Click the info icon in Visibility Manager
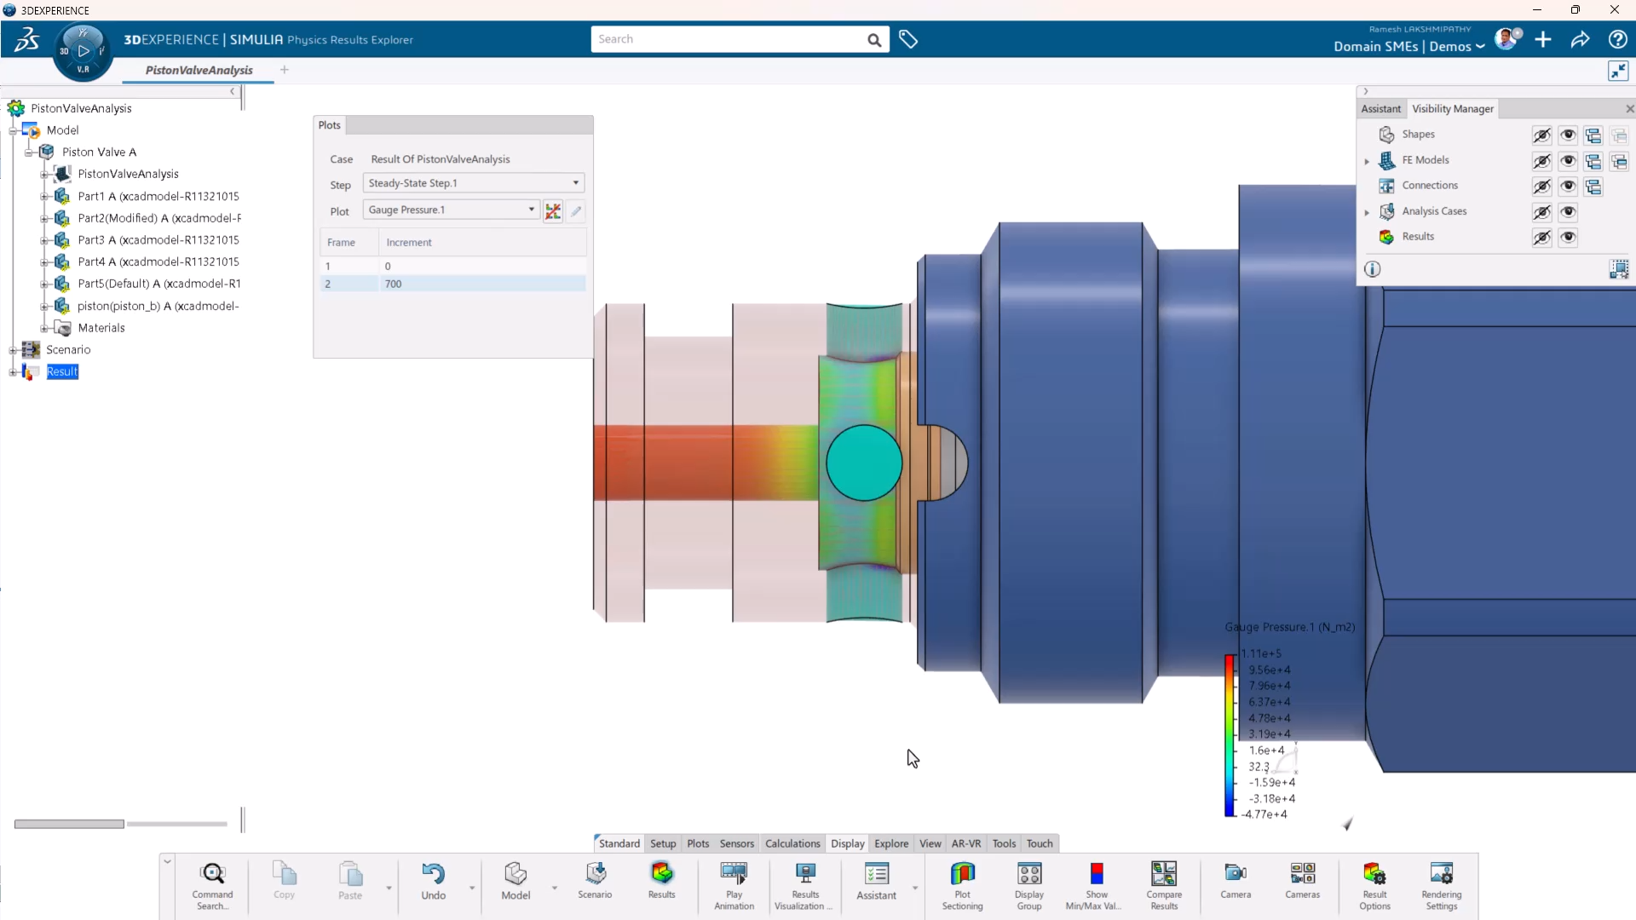This screenshot has height=920, width=1636. point(1372,269)
